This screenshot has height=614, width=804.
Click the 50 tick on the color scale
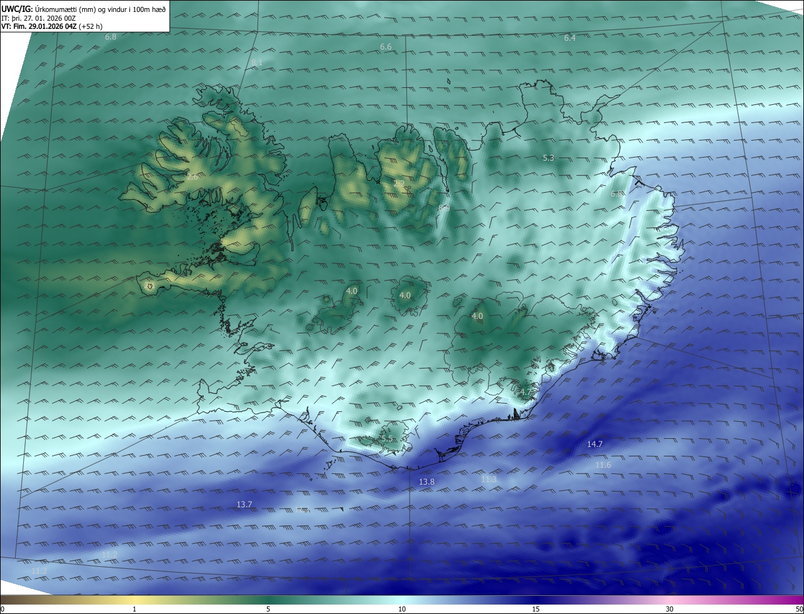tap(799, 609)
